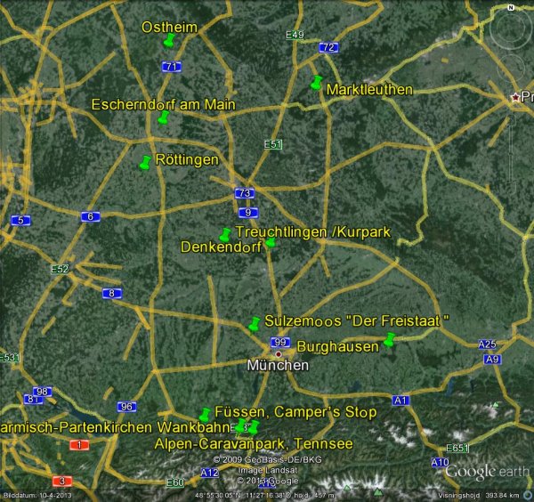Click the red route 1 road shield
Viewport: 534px width, 502px height.
coord(80,444)
